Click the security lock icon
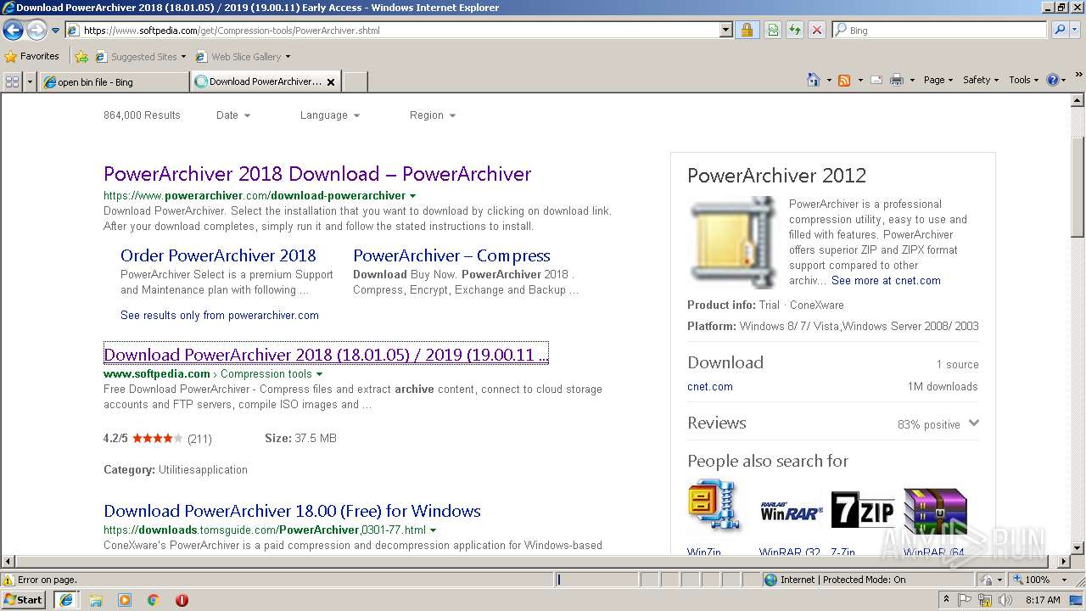 pos(747,31)
